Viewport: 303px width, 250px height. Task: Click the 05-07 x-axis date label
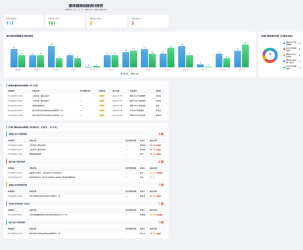pyautogui.click(x=36, y=70)
